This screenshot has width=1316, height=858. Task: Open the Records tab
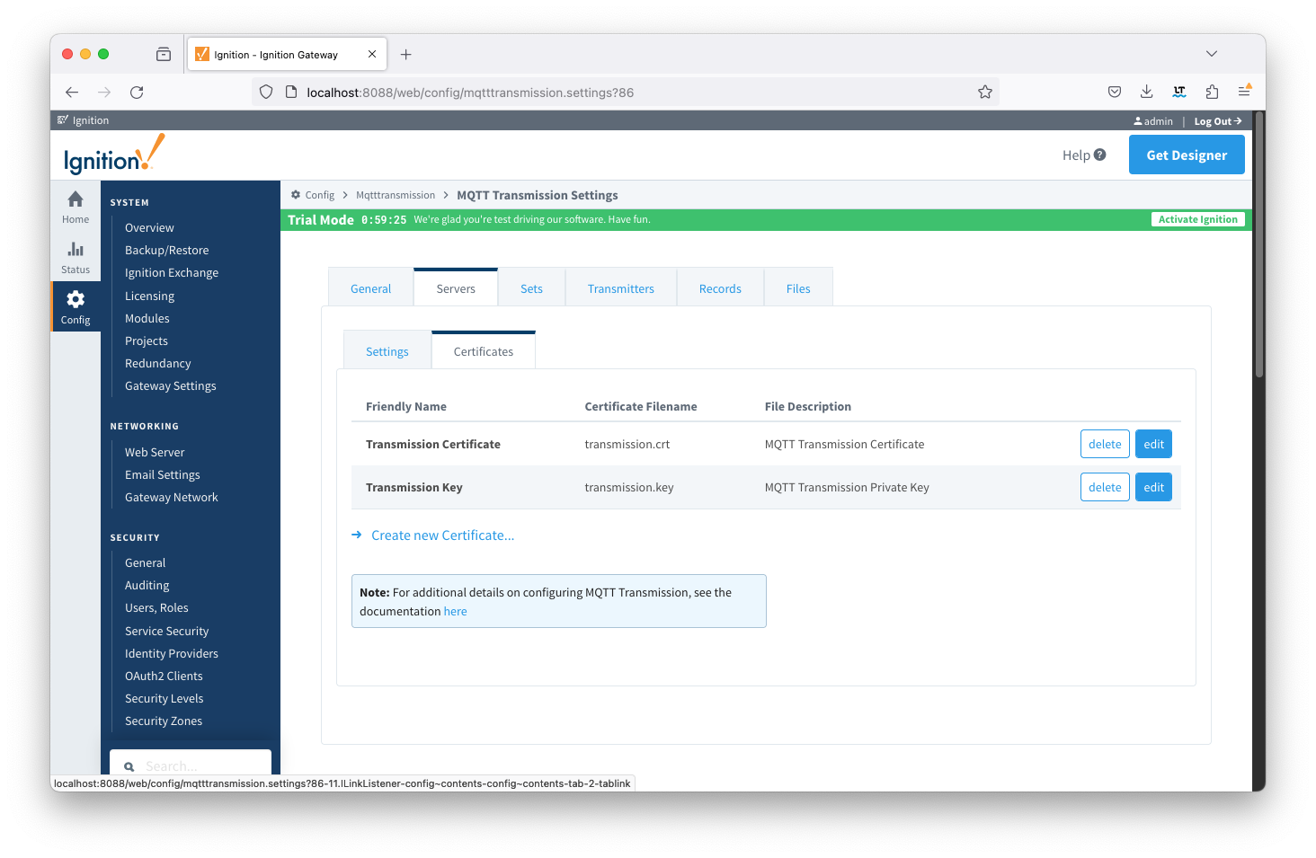[x=720, y=288]
